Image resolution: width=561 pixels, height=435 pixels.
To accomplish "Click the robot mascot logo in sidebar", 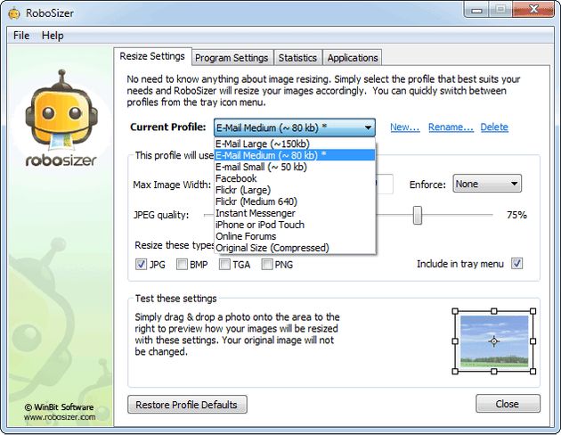I will [x=61, y=110].
